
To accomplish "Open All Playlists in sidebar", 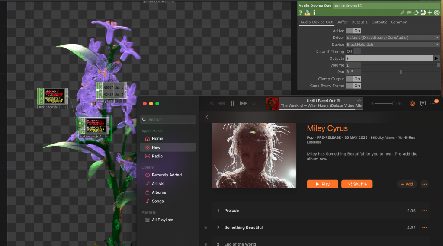I will (x=168, y=220).
